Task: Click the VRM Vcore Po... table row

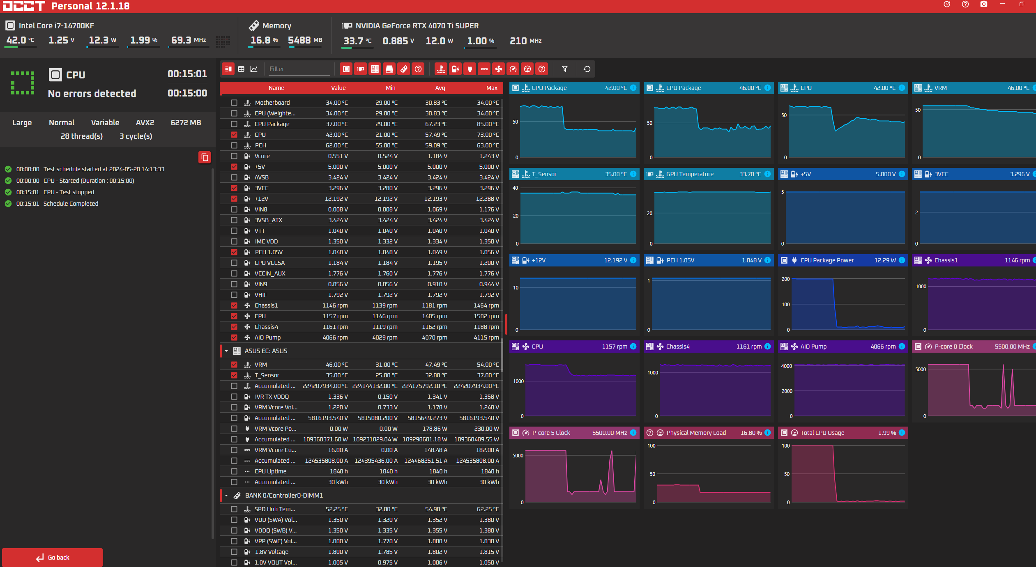Action: pyautogui.click(x=361, y=429)
